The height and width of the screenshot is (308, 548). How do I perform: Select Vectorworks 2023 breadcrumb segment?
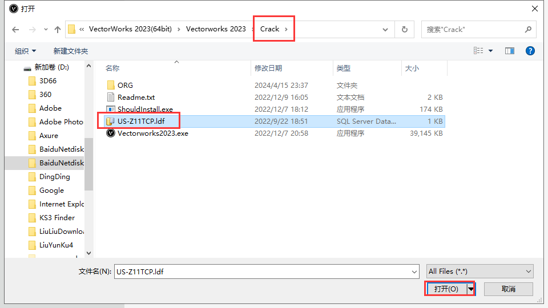(x=216, y=29)
